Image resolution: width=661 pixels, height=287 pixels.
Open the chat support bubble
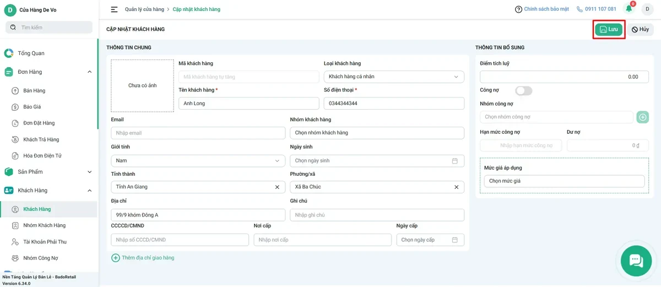636,261
